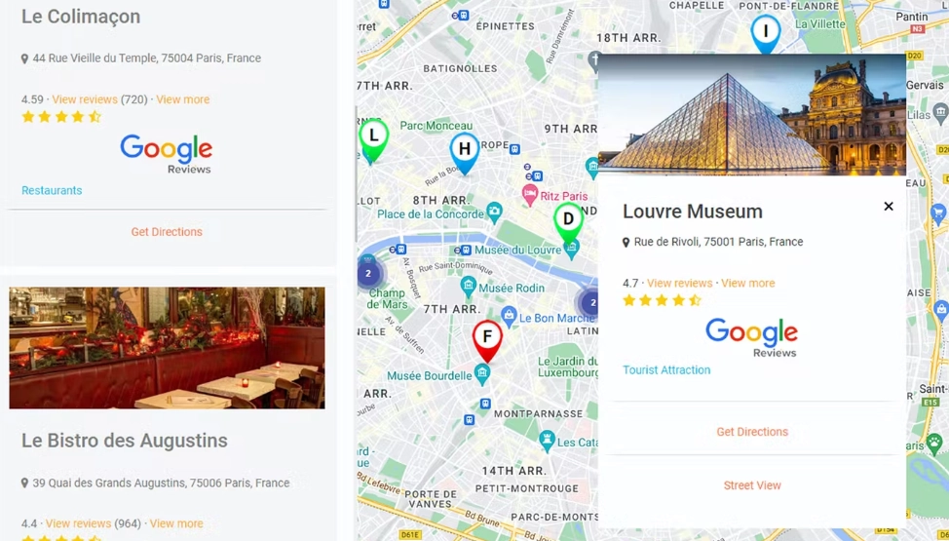Click the blue map marker labeled I
The image size is (949, 541).
[x=766, y=33]
